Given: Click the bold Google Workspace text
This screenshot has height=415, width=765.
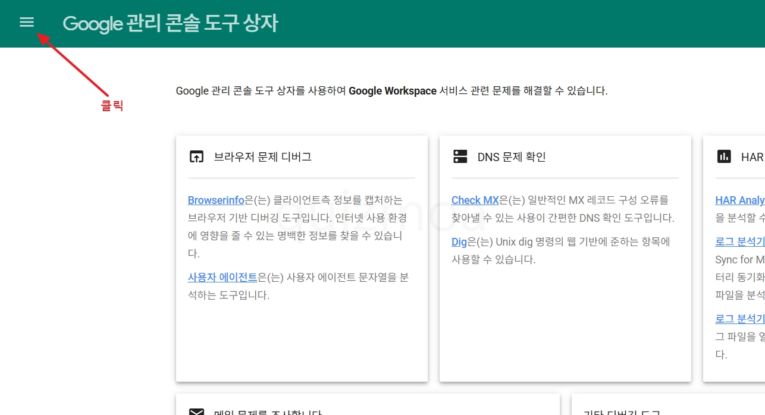Looking at the screenshot, I should pos(393,91).
